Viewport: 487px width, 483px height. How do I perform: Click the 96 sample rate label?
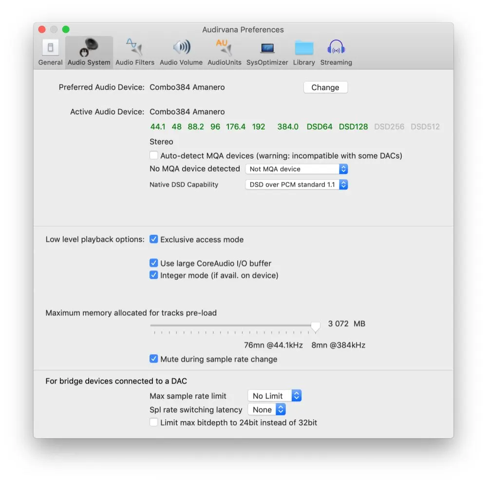pyautogui.click(x=215, y=127)
